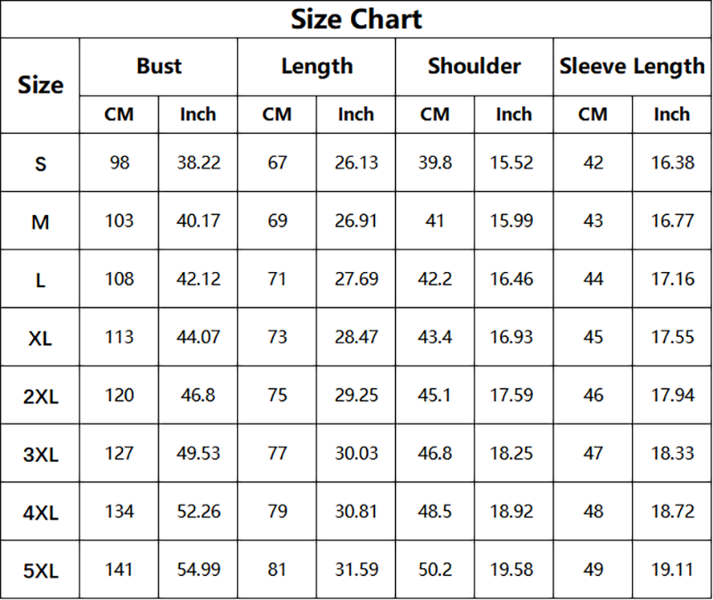Click the Size header cell
The image size is (713, 600).
pyautogui.click(x=41, y=86)
